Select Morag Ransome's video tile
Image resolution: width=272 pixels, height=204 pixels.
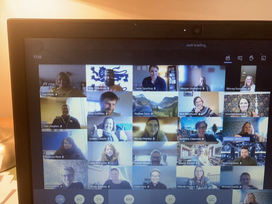coord(248,79)
